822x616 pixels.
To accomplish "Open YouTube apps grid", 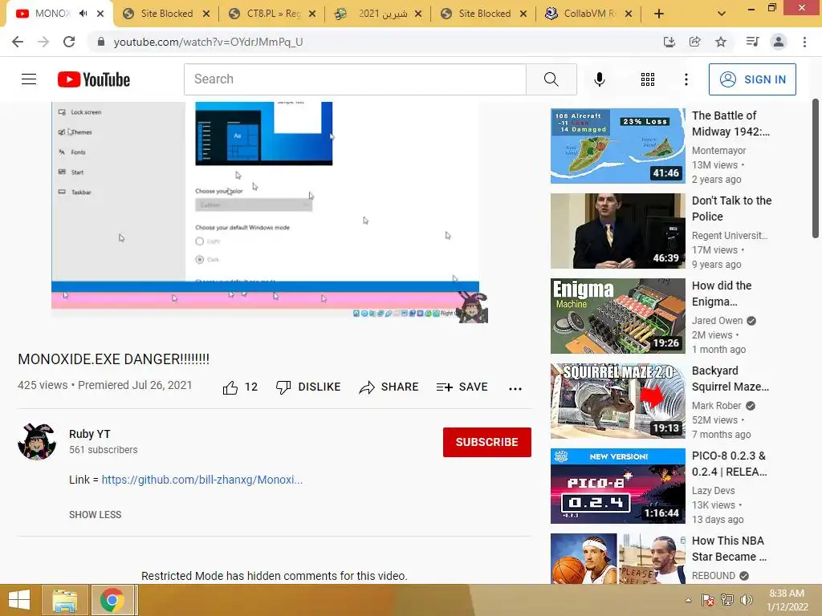I will [x=648, y=79].
